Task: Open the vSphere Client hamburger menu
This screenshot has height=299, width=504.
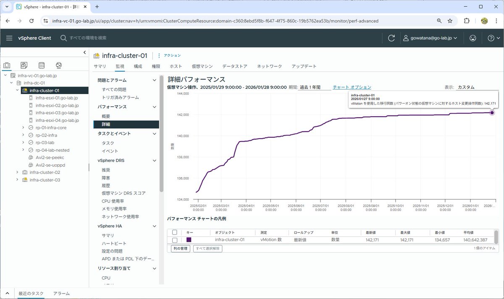Action: [x=9, y=38]
